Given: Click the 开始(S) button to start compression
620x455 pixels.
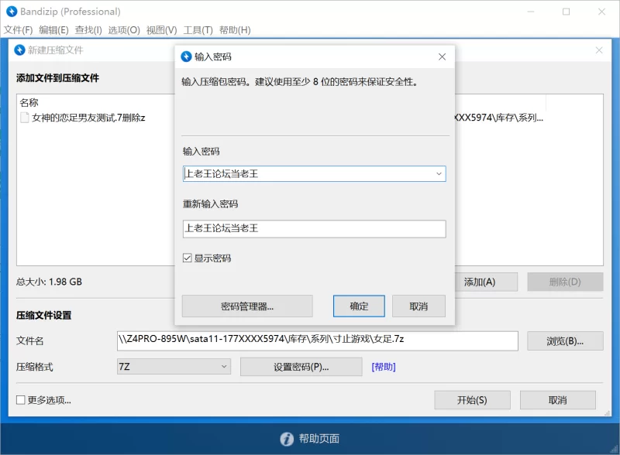Looking at the screenshot, I should [471, 399].
